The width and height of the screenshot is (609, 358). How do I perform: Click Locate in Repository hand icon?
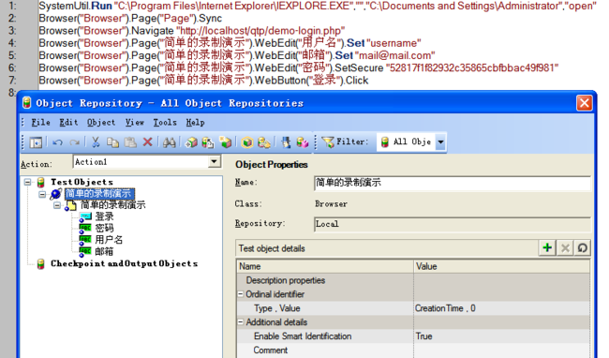pos(264,142)
